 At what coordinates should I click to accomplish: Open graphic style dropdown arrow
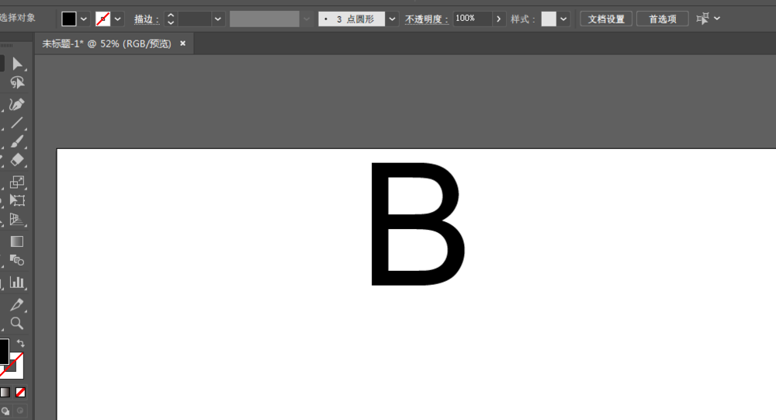(563, 19)
